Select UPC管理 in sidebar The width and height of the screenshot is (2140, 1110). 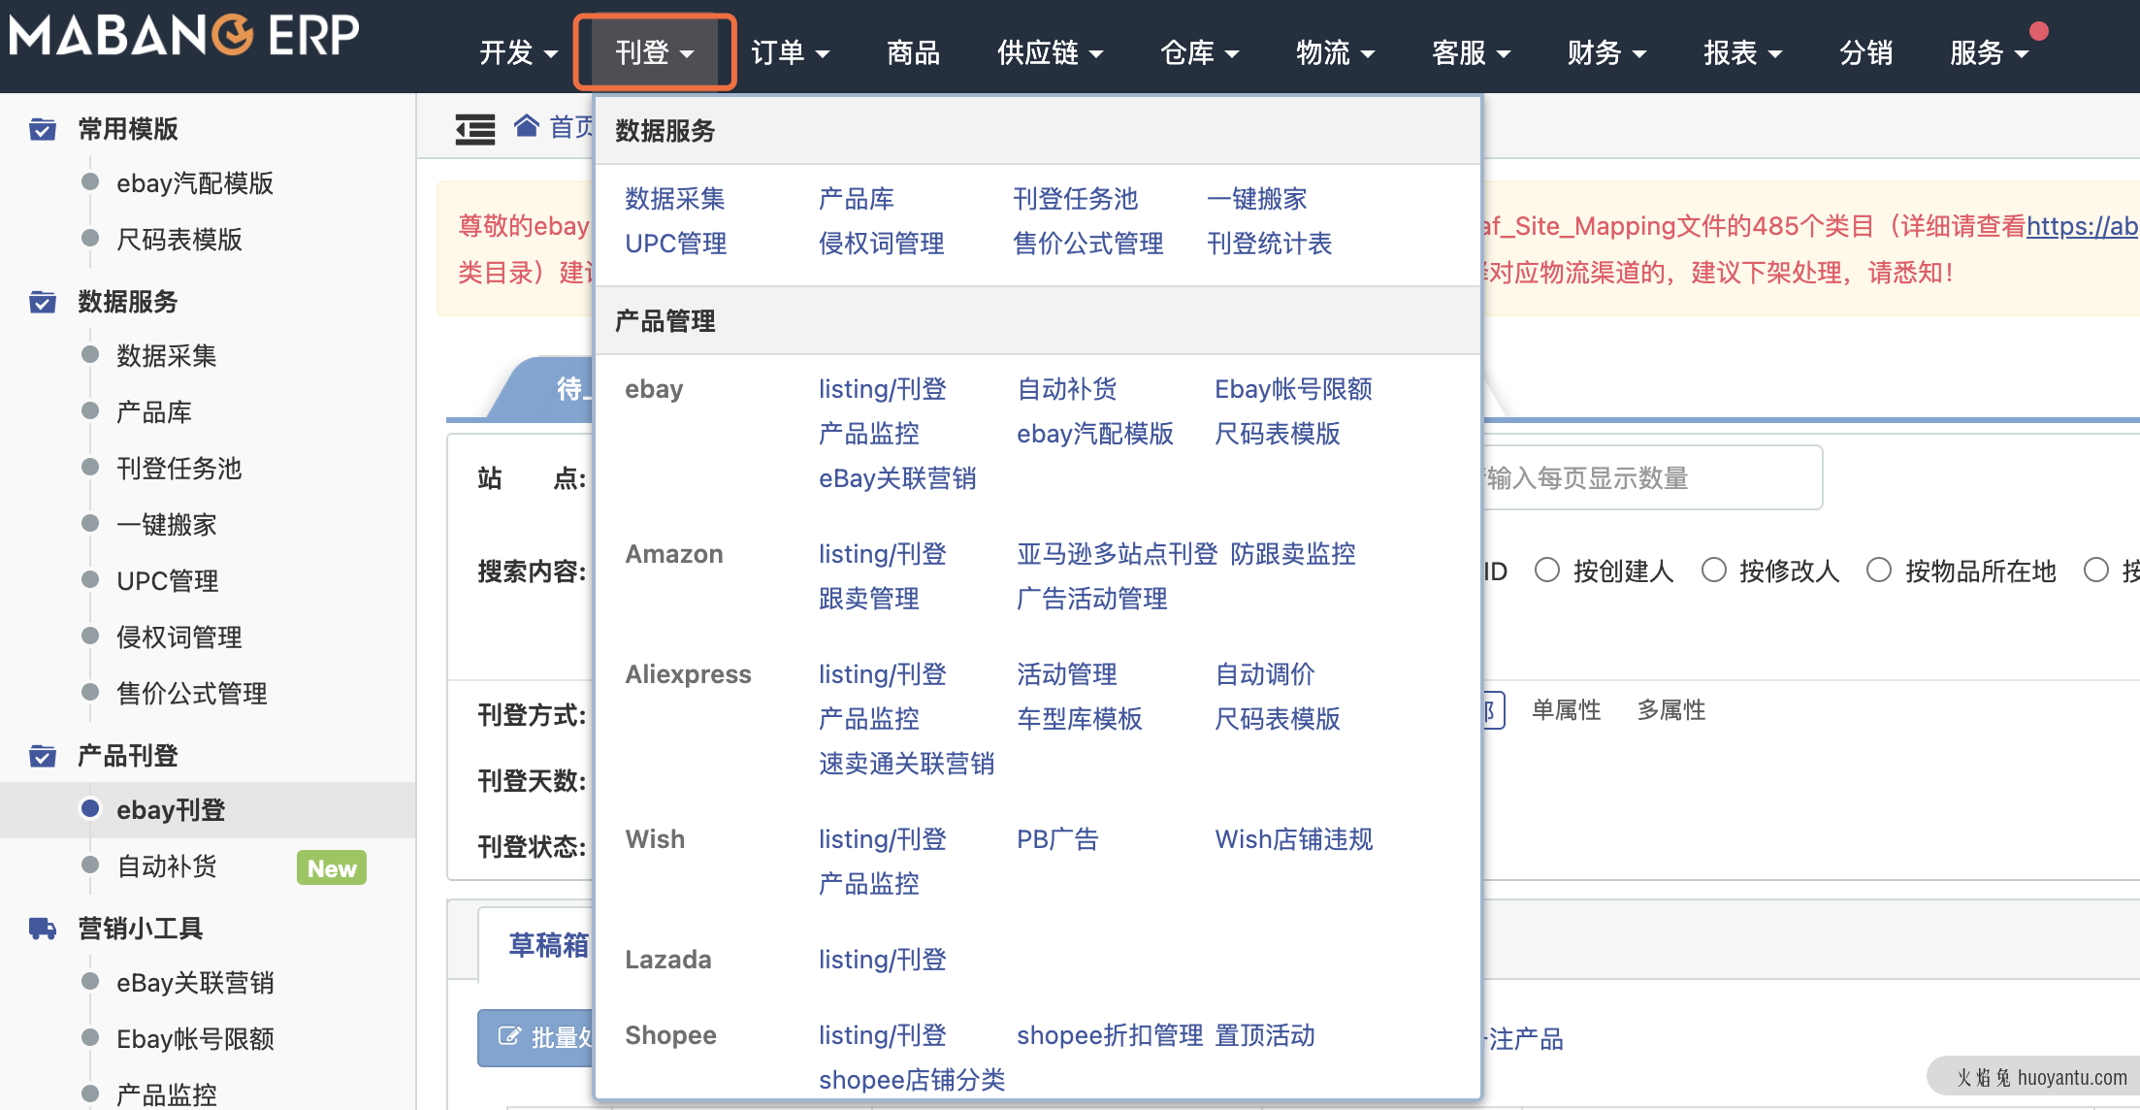coord(167,581)
